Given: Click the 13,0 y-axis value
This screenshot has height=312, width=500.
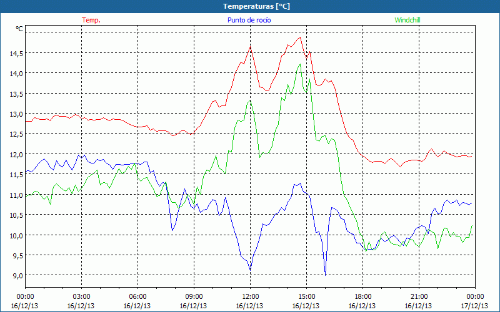Looking at the screenshot, I should 16,114.
